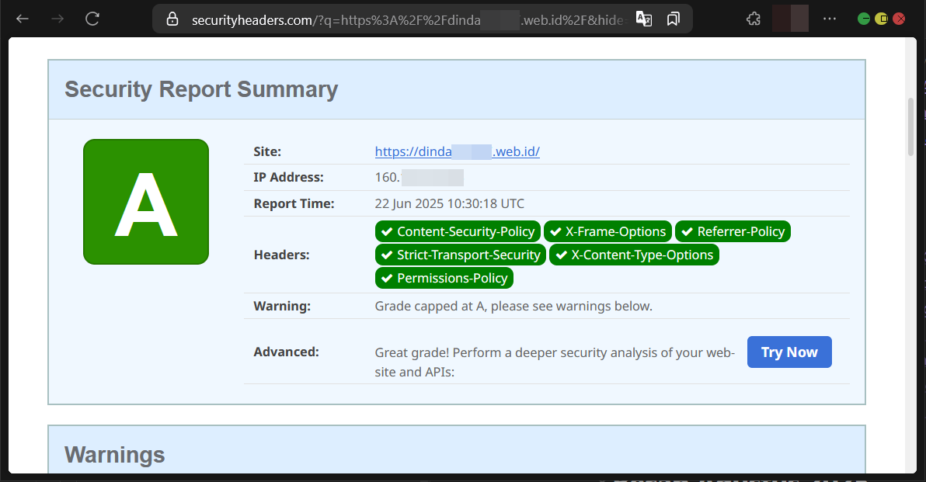Screen dimensions: 926x482
Task: Click the page vertical scrollbar thumb
Action: pyautogui.click(x=911, y=127)
